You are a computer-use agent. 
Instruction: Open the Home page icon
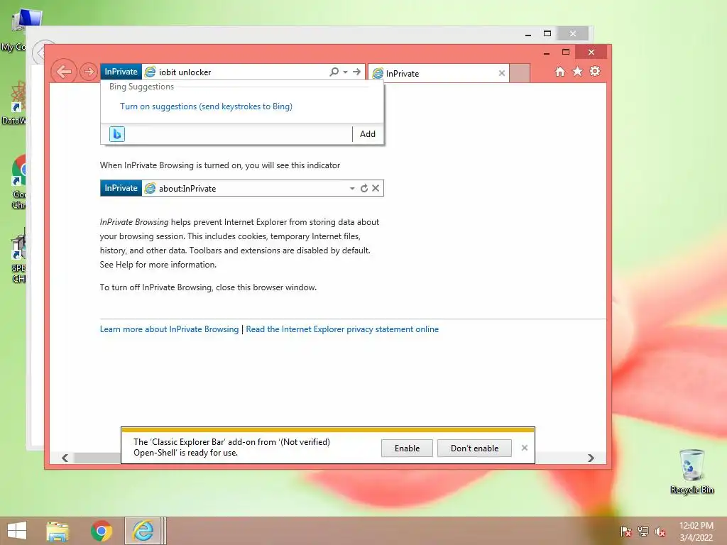(560, 72)
